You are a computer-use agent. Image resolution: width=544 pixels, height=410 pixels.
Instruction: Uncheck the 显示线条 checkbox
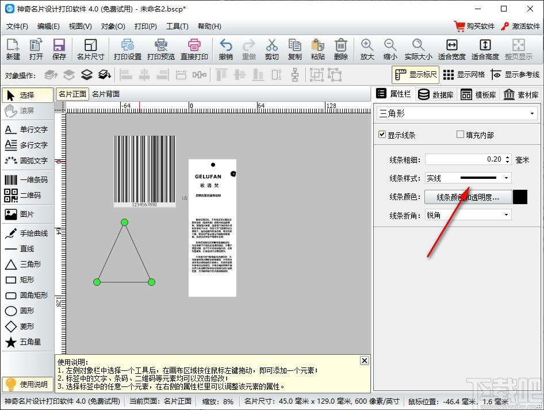(382, 135)
